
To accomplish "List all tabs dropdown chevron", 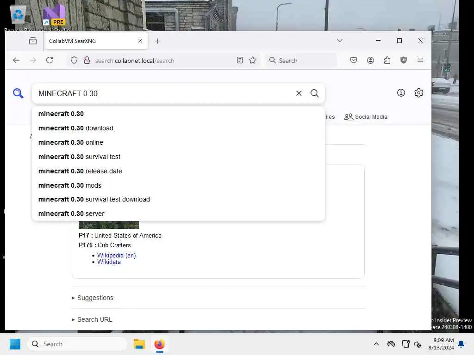I will pos(339,41).
